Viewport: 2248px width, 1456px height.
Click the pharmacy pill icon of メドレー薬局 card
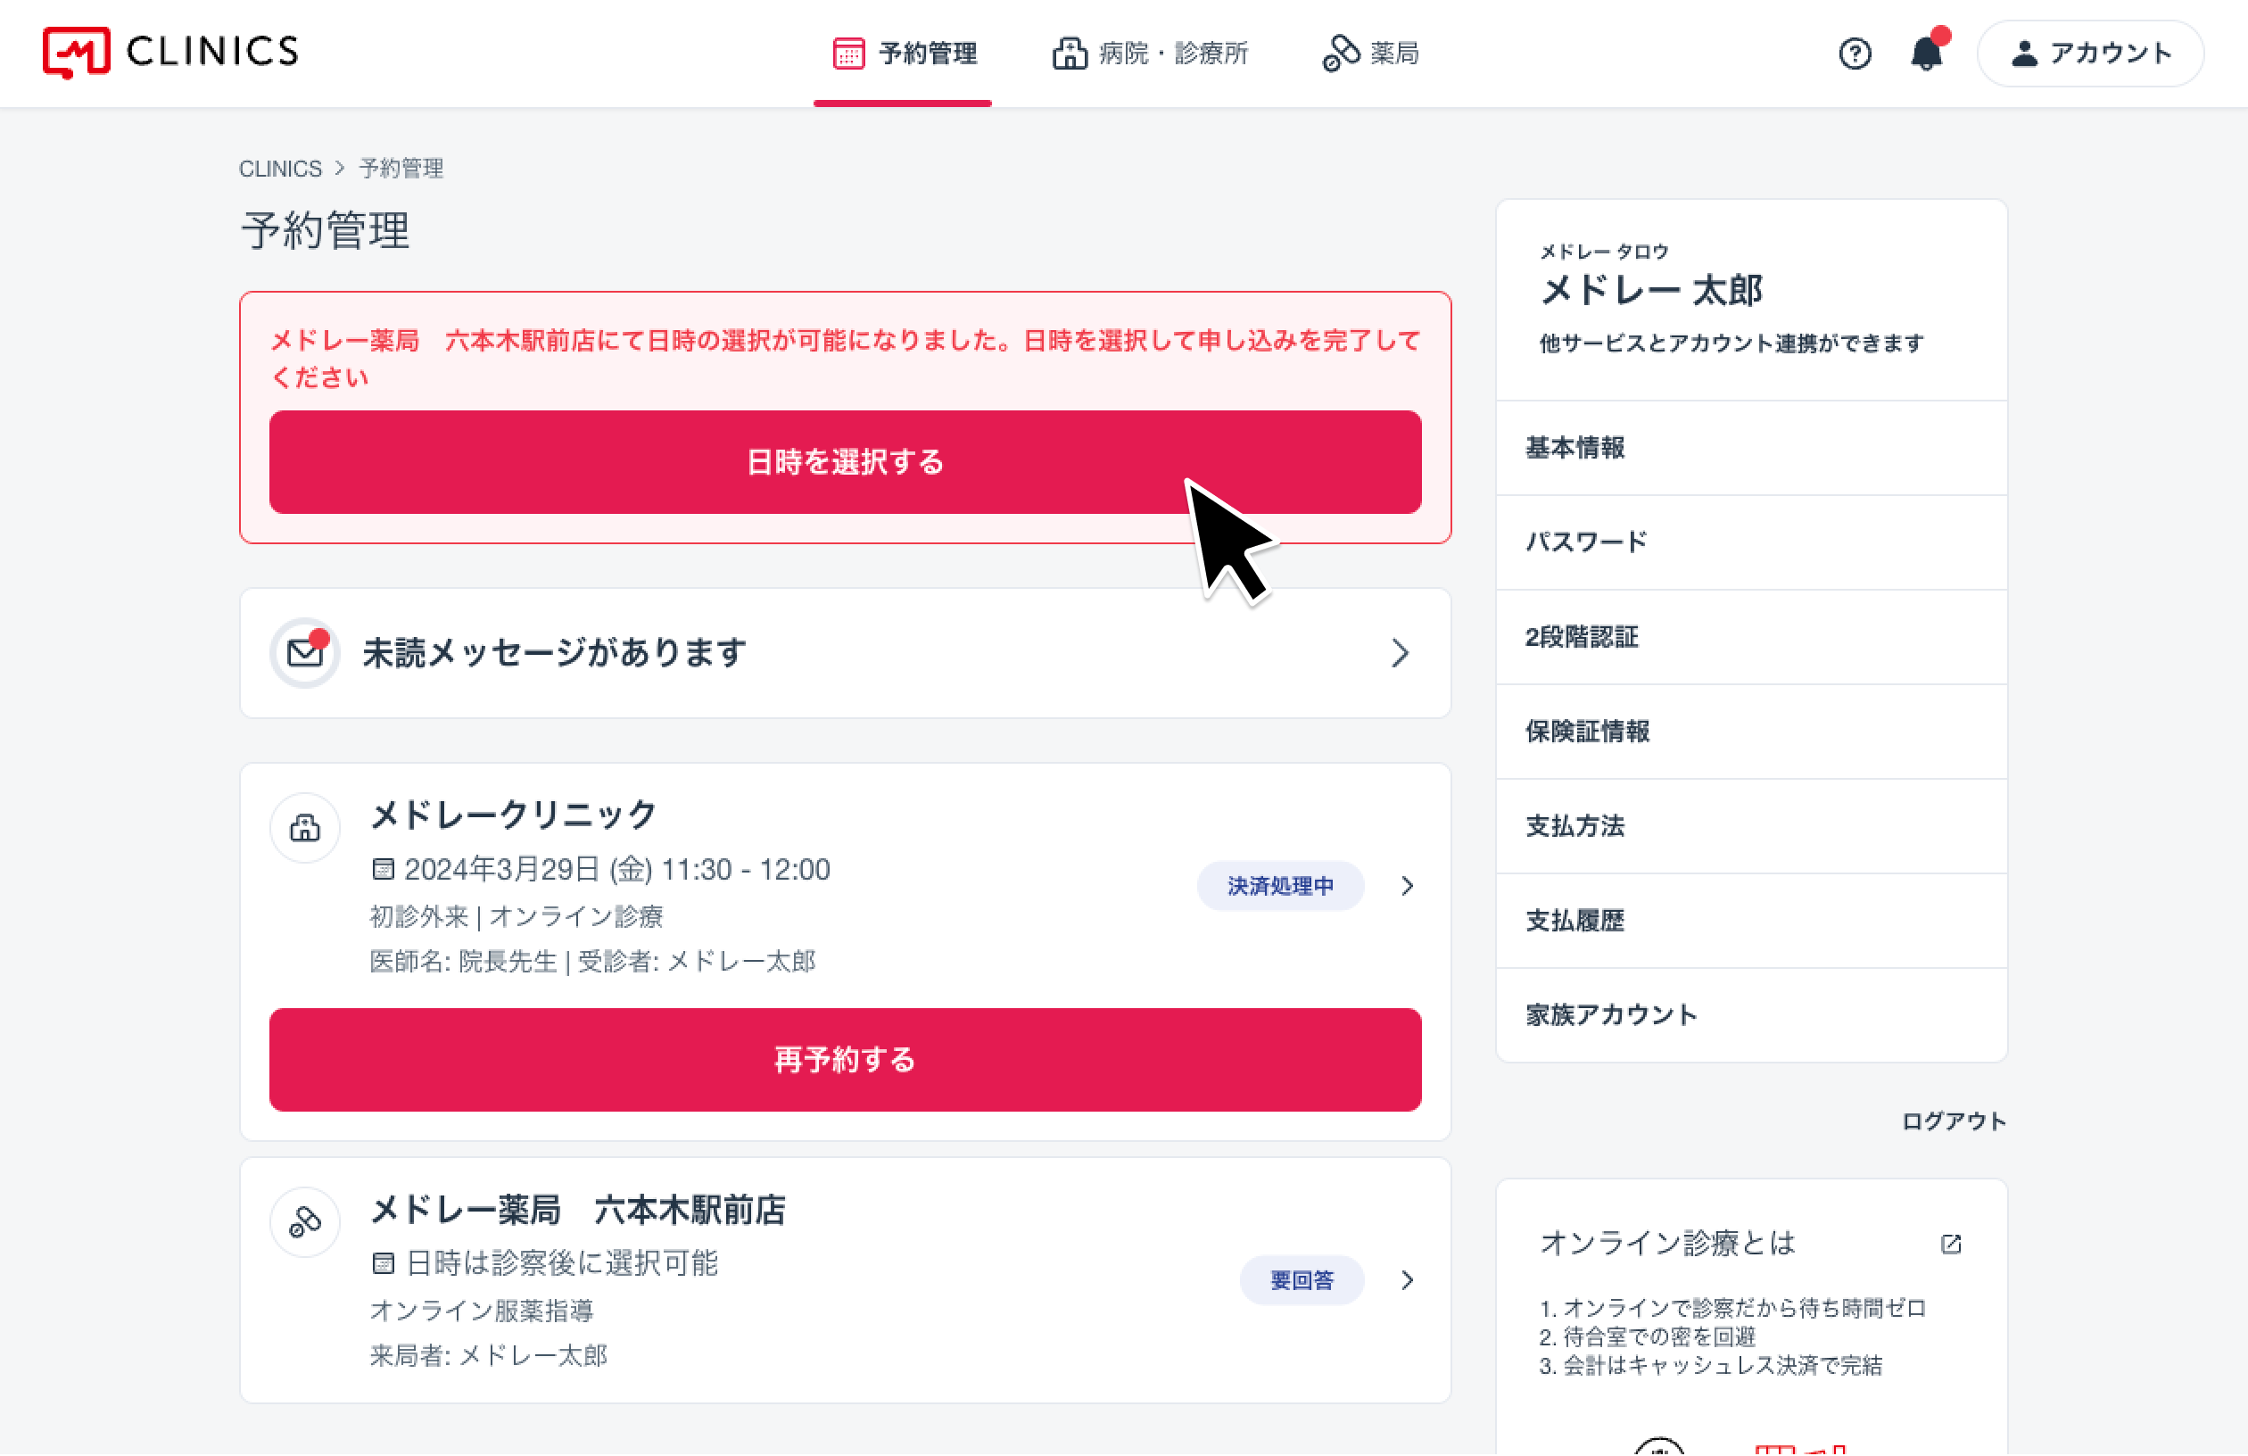tap(304, 1221)
